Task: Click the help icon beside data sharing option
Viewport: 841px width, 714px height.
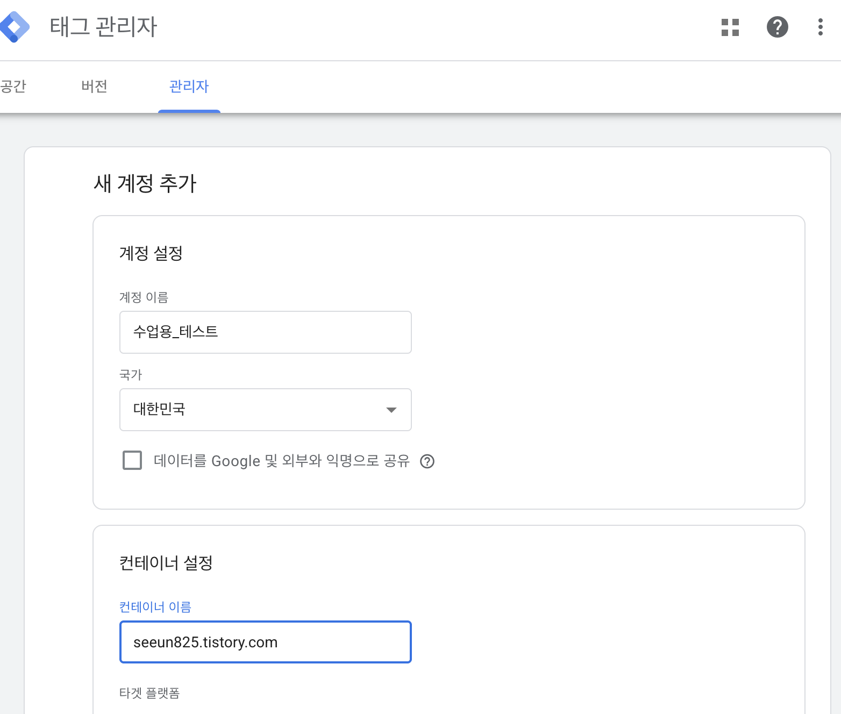Action: click(427, 461)
